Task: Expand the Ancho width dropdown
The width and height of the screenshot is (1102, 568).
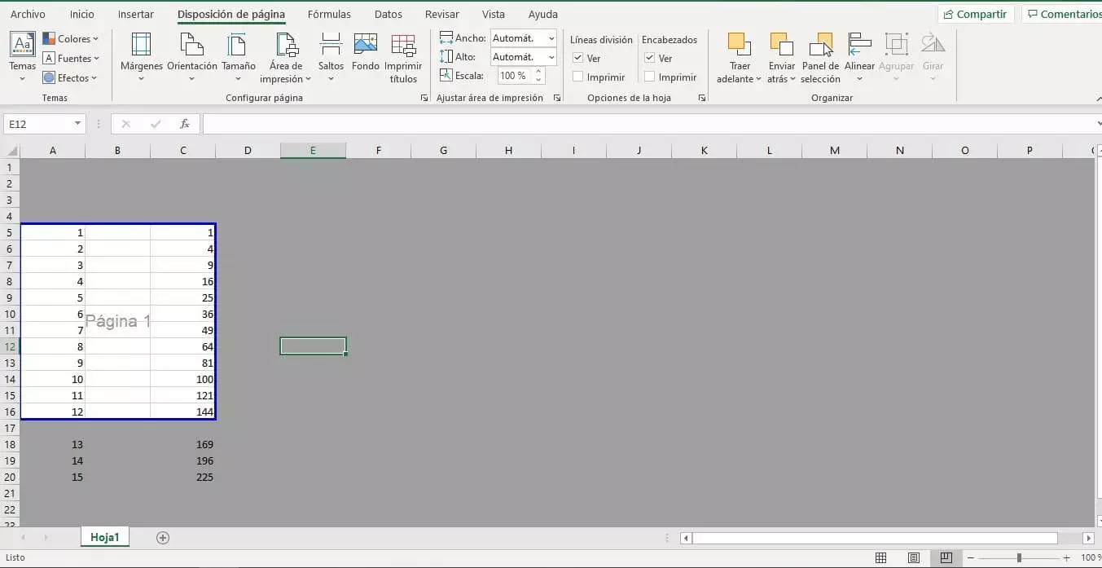Action: (x=551, y=38)
